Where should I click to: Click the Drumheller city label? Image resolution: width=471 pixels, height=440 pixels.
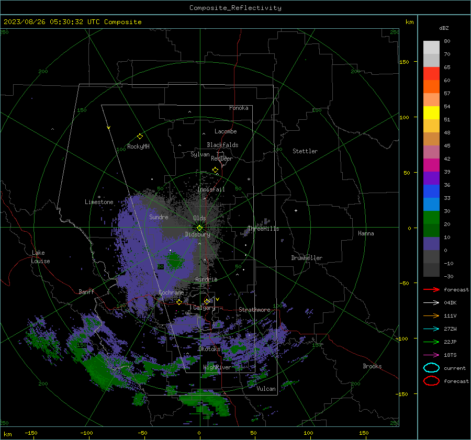pos(307,258)
